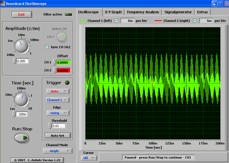The height and width of the screenshot is (163, 229).
Task: Open the Cursor Off dropdown
Action: point(89,158)
